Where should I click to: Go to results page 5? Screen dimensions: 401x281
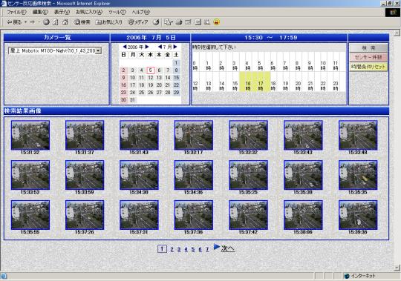[x=193, y=249]
